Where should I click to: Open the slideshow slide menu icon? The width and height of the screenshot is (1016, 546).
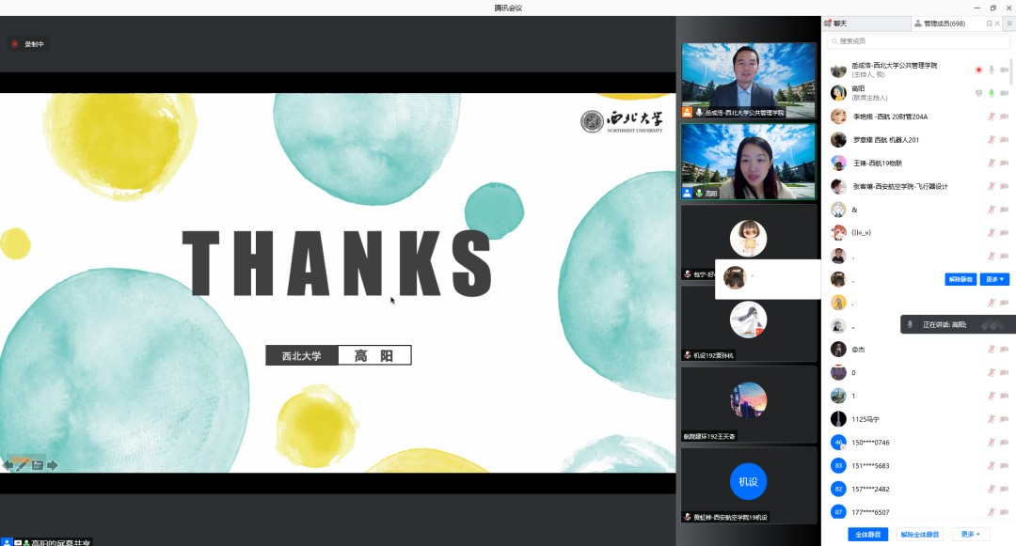pyautogui.click(x=38, y=464)
